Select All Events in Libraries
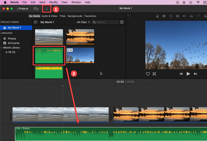 click(x=14, y=43)
